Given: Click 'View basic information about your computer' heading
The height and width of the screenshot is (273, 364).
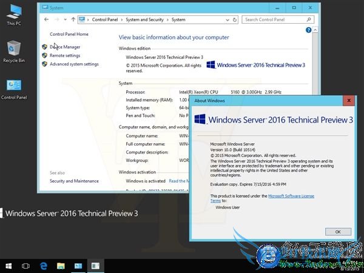Looking at the screenshot, I should [174, 38].
